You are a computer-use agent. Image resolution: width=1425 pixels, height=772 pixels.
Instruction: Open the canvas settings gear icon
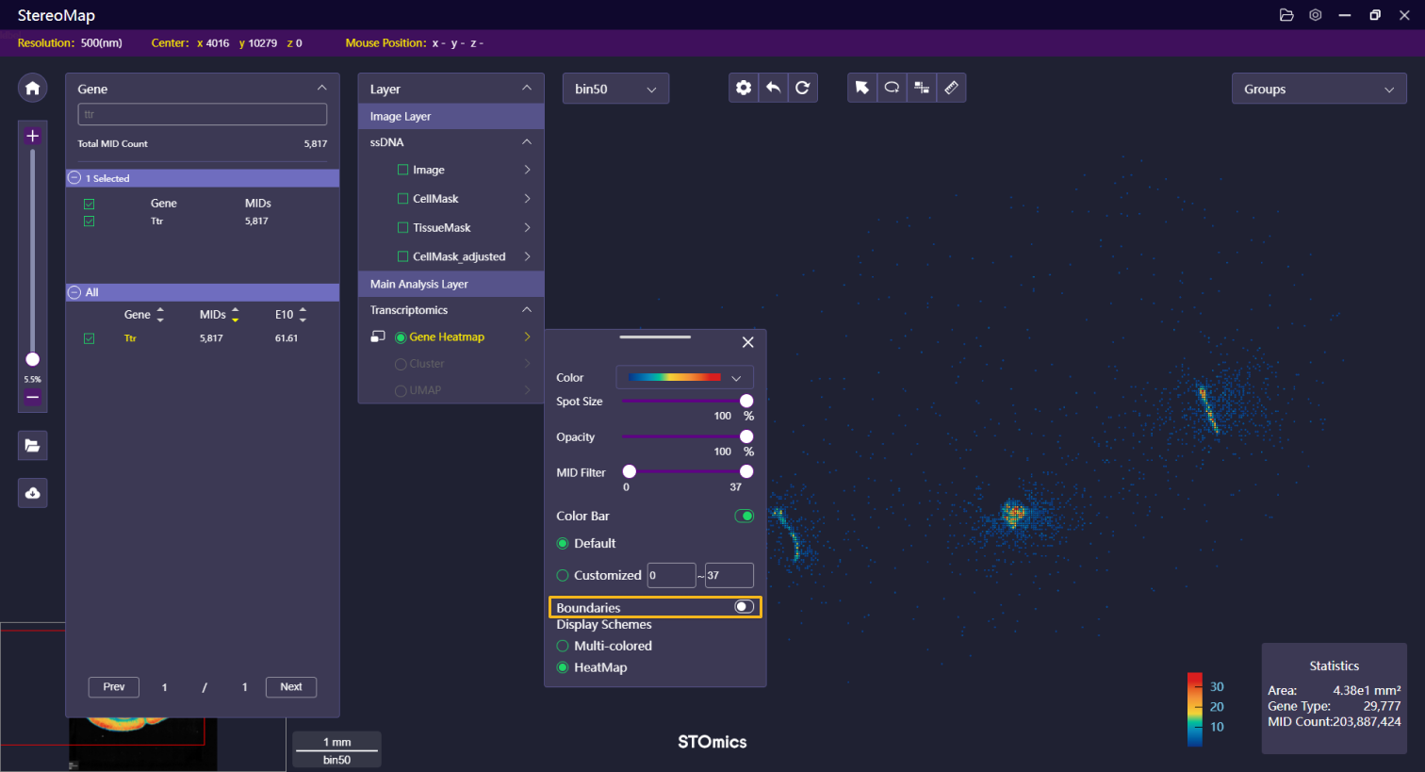744,88
